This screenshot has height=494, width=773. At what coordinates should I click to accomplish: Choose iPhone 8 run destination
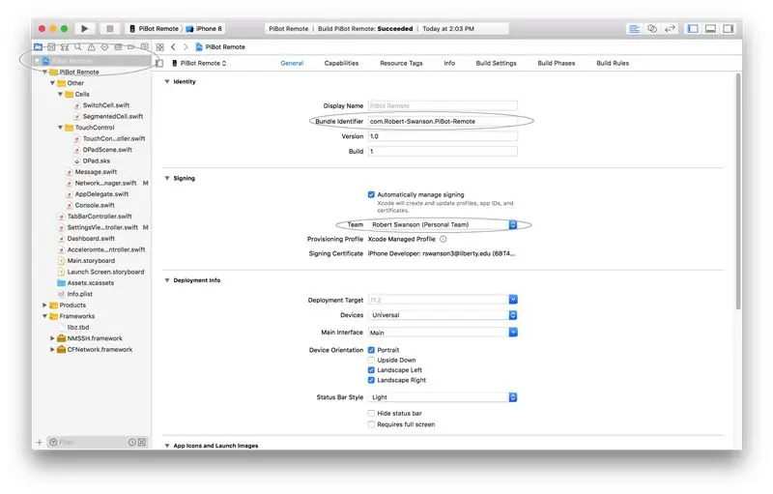[204, 29]
